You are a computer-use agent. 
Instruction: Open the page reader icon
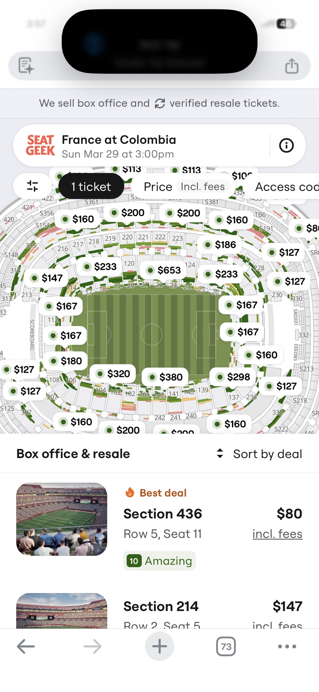26,66
